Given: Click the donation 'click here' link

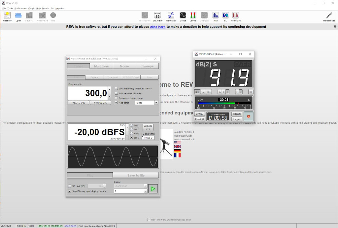Looking at the screenshot, I should 158,27.
